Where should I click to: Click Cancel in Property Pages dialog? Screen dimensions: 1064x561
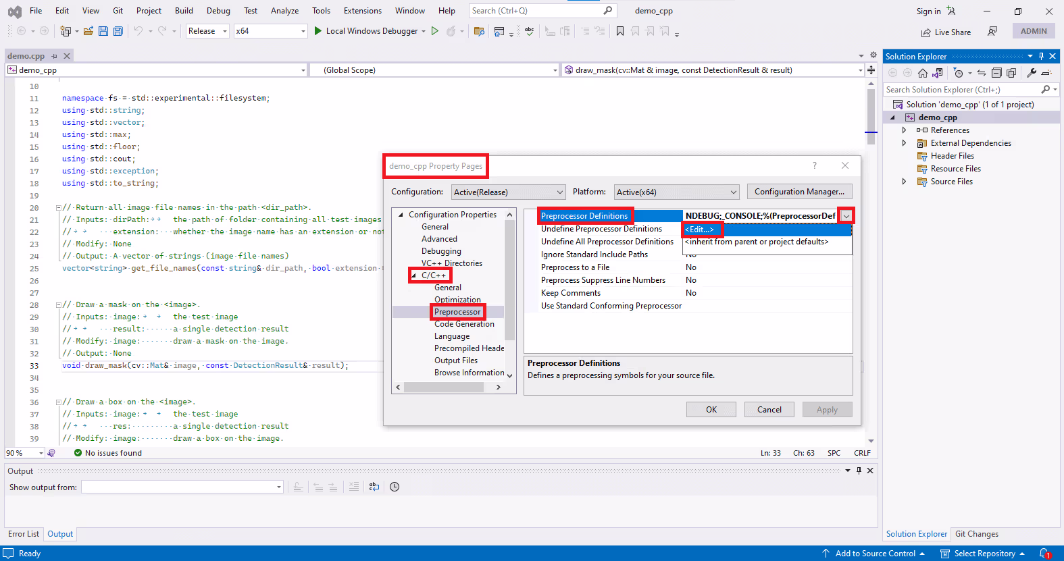pos(769,410)
